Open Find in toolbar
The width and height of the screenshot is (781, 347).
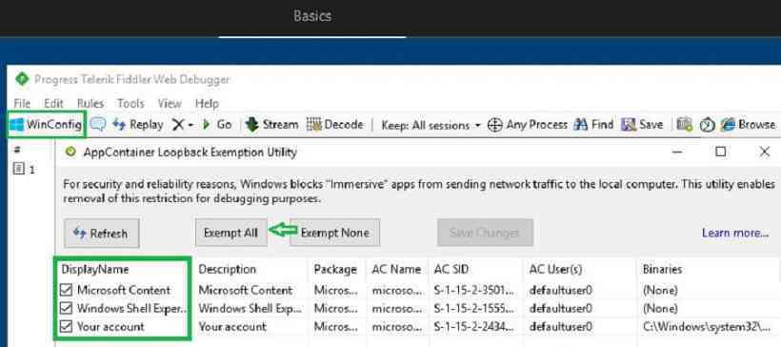coord(593,124)
